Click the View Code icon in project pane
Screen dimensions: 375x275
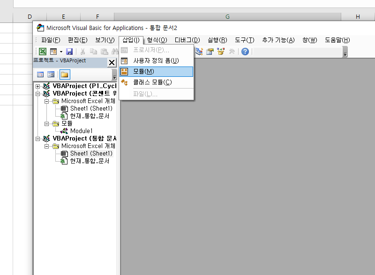(40, 74)
